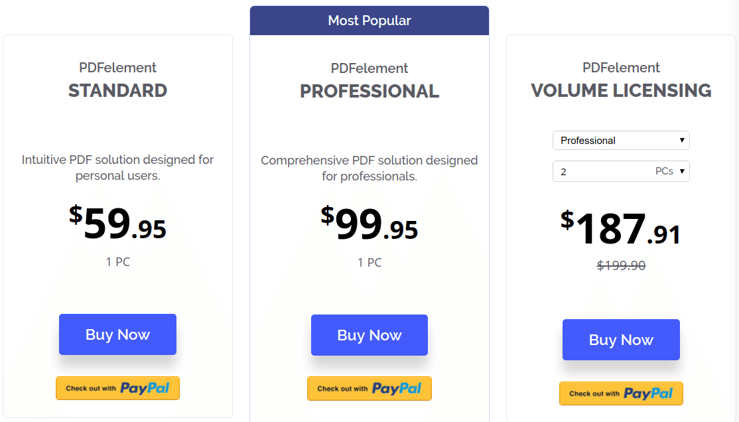Click the STANDARD plan heading
Viewport: 739px width, 422px height.
click(x=117, y=90)
